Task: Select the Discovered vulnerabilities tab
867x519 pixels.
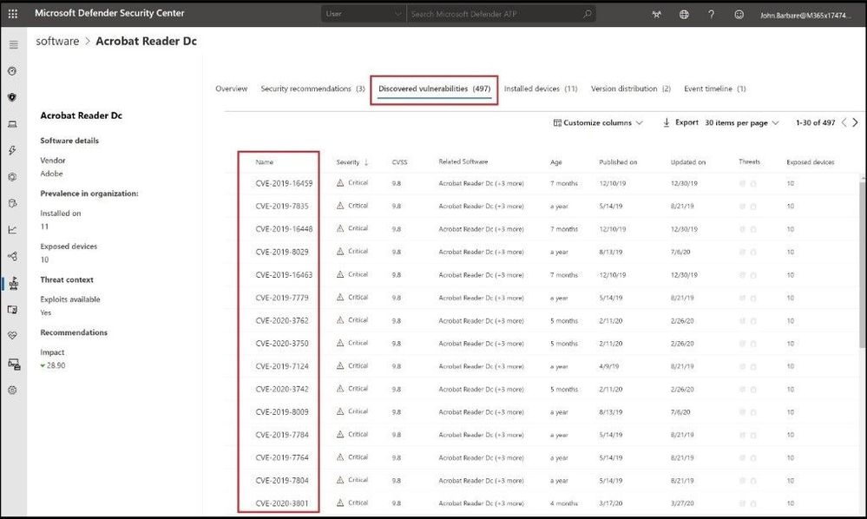Action: [434, 89]
